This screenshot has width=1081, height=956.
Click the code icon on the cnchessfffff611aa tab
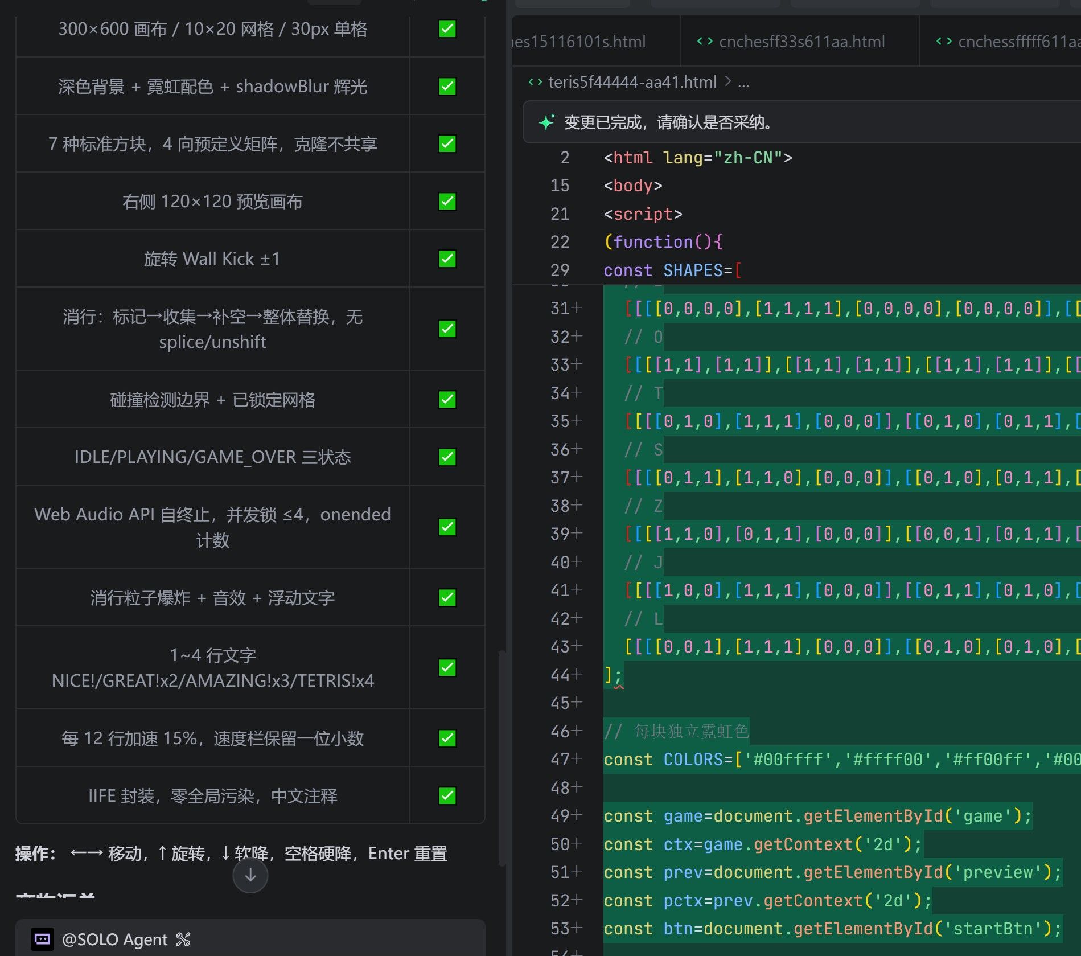pyautogui.click(x=944, y=42)
